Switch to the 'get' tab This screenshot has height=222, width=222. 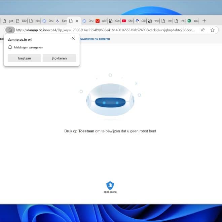point(8,21)
